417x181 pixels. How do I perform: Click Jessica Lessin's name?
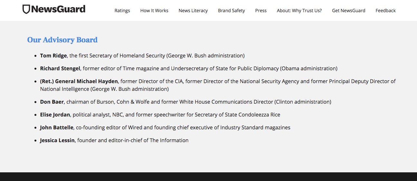pyautogui.click(x=57, y=140)
